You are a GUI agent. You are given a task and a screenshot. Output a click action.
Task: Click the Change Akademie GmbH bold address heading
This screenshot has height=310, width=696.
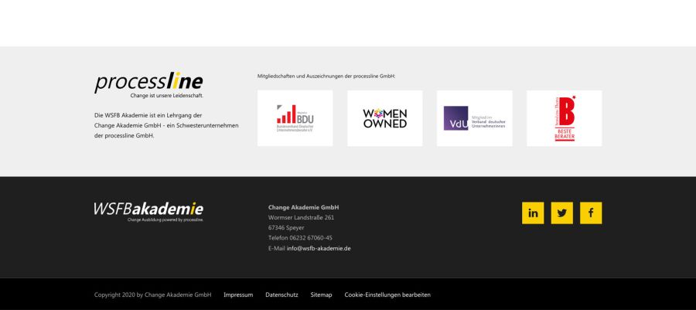(x=304, y=207)
